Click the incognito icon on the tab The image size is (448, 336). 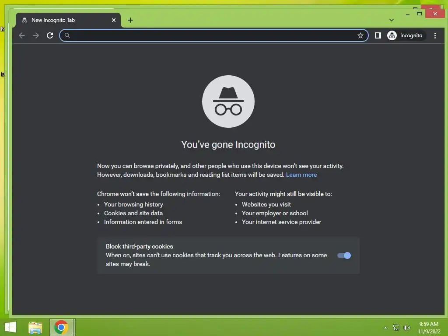click(24, 20)
